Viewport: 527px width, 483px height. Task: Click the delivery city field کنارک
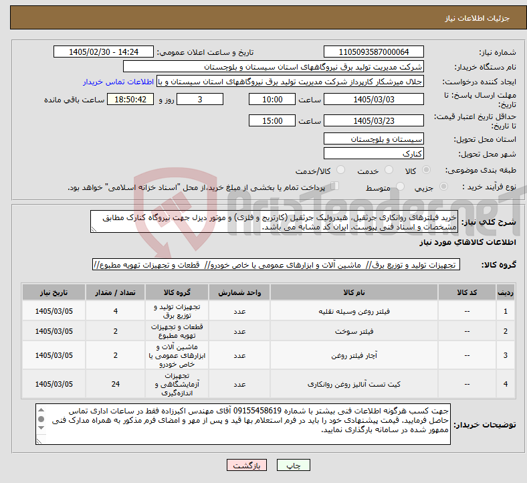click(x=374, y=154)
